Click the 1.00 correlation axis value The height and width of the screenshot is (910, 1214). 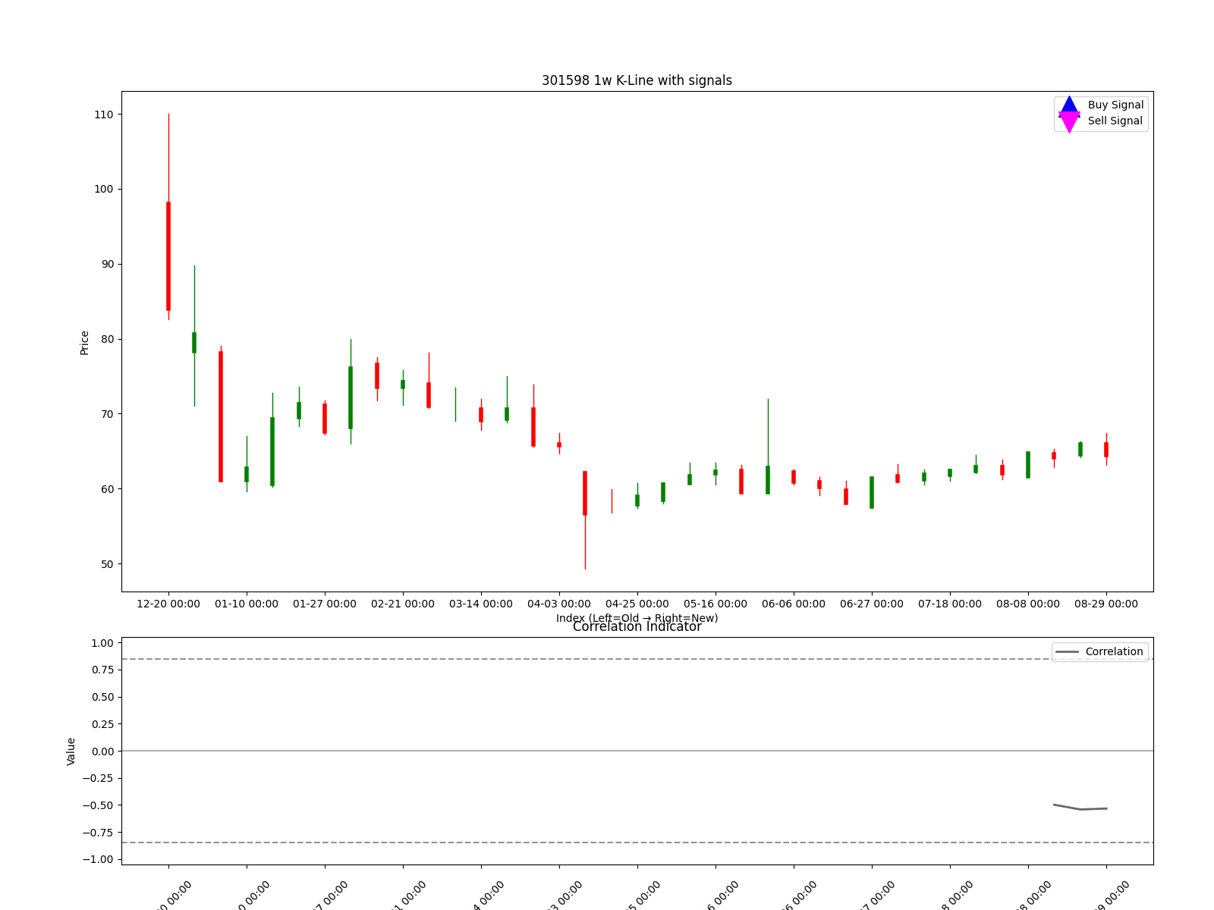[x=102, y=643]
